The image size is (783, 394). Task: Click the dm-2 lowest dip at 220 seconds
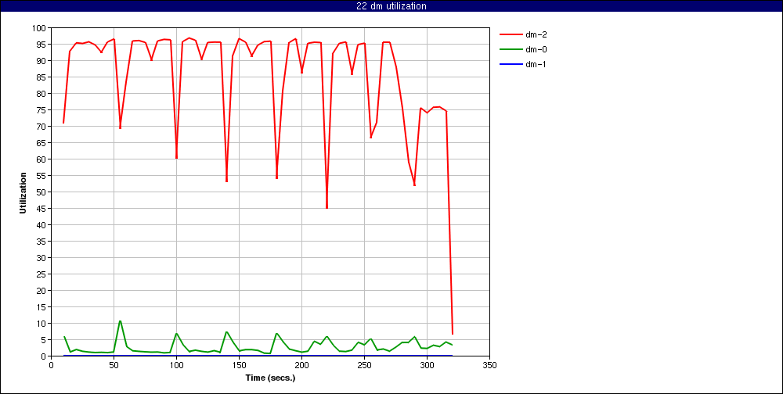click(327, 207)
